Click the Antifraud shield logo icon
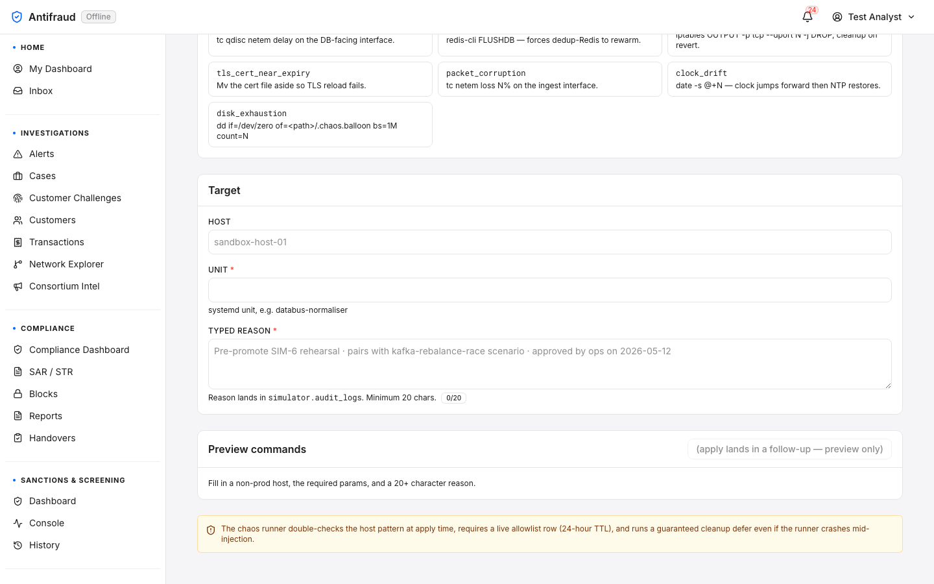This screenshot has width=934, height=584. 17,17
